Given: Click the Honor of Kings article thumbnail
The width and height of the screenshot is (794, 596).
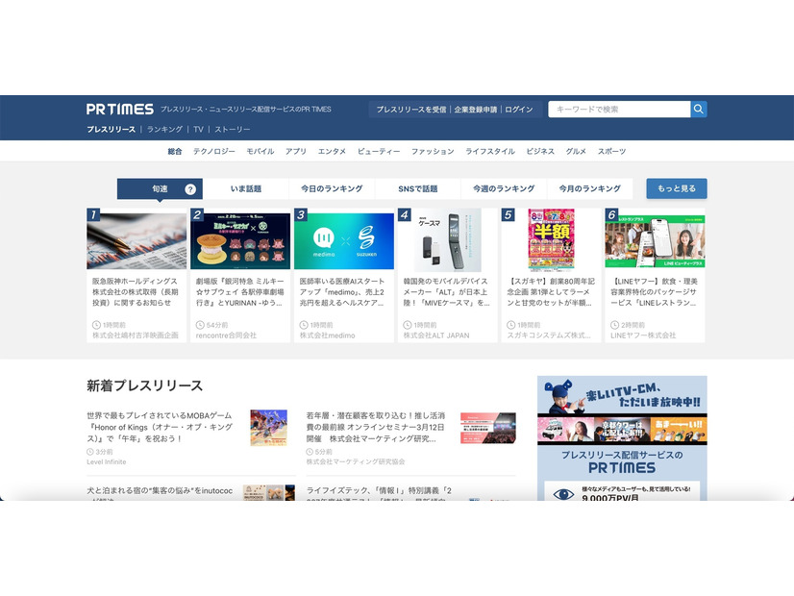Looking at the screenshot, I should point(268,427).
